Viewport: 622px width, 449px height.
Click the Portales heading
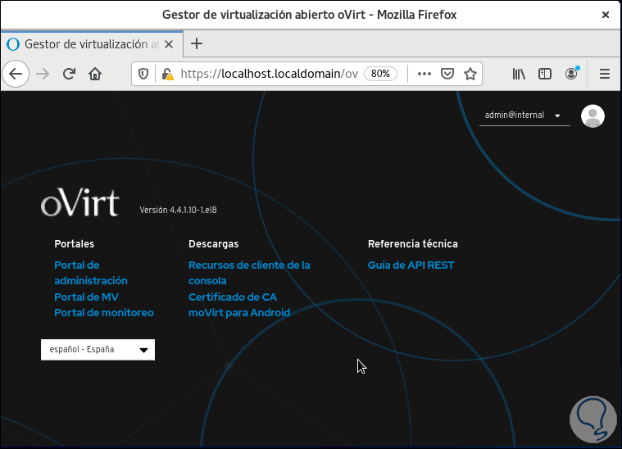pos(75,243)
